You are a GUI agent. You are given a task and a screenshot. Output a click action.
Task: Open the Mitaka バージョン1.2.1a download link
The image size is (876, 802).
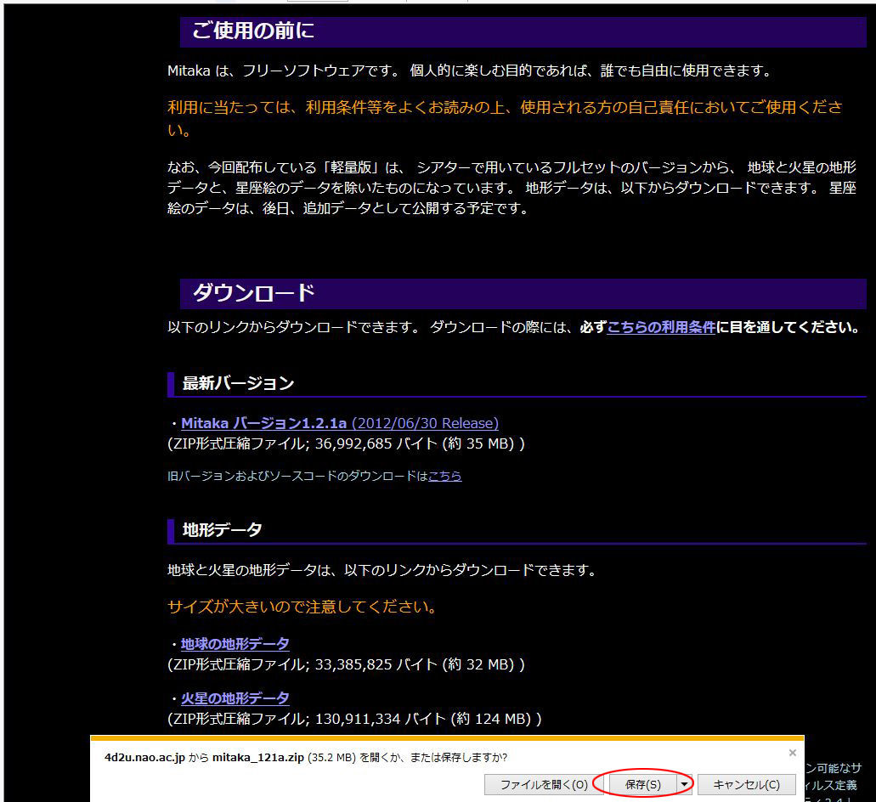pyautogui.click(x=340, y=423)
